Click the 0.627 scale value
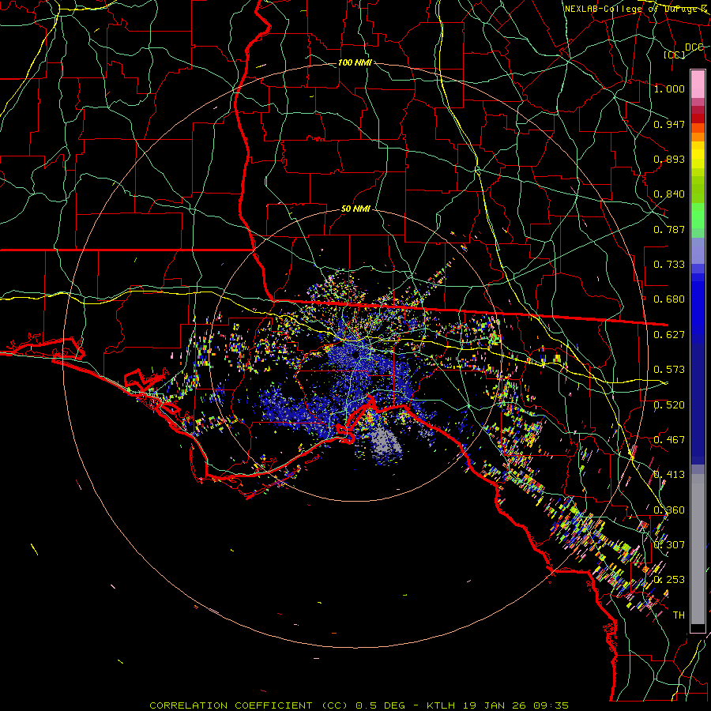 669,335
